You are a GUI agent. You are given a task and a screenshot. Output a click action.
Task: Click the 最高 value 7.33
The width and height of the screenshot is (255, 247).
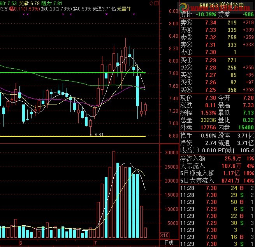pyautogui.click(x=248, y=105)
